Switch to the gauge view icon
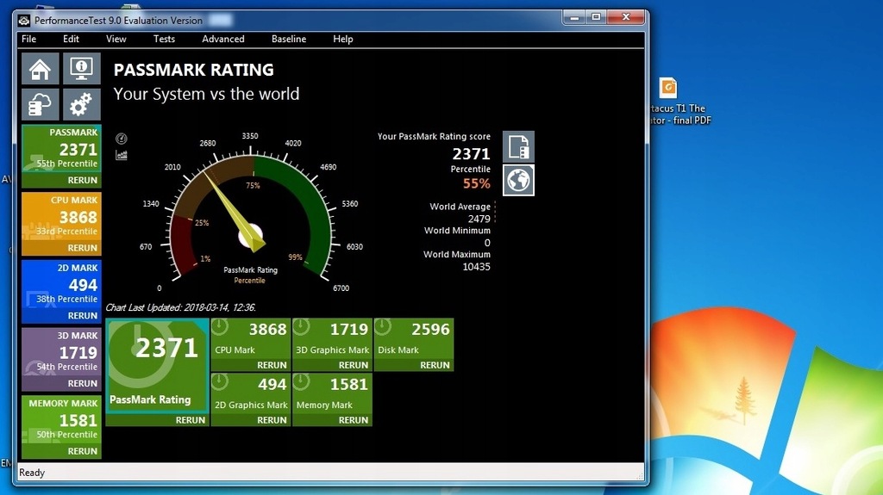 click(x=121, y=139)
